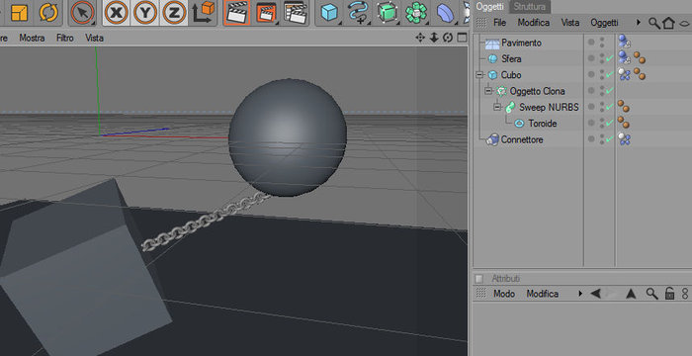The width and height of the screenshot is (692, 356).
Task: Select the Toroide object in tree
Action: (543, 124)
